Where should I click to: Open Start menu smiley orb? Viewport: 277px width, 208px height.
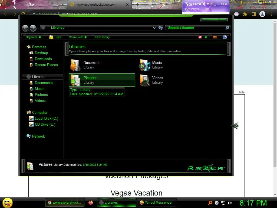[x=7, y=203]
